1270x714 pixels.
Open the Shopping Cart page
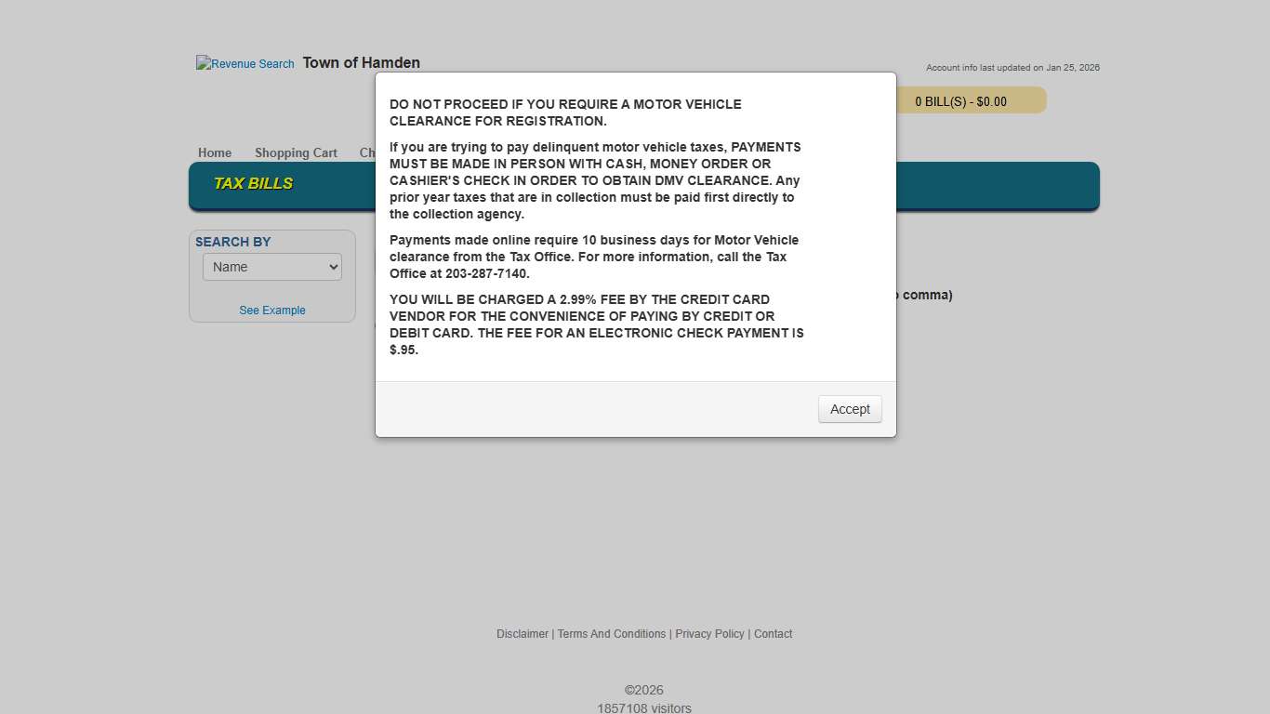click(296, 152)
